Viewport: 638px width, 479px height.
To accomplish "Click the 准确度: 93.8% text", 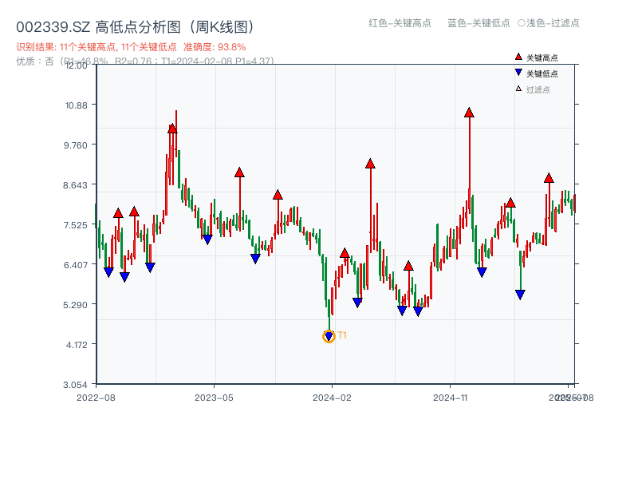I will pos(215,47).
